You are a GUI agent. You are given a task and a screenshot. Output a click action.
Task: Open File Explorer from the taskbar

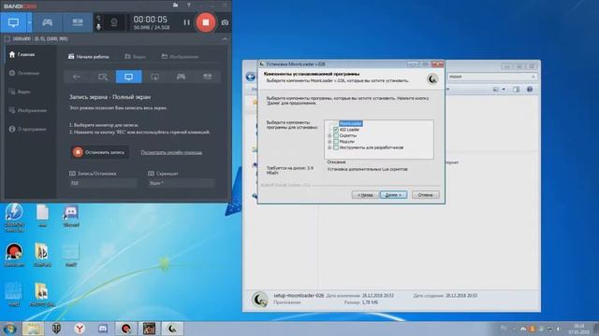click(33, 329)
